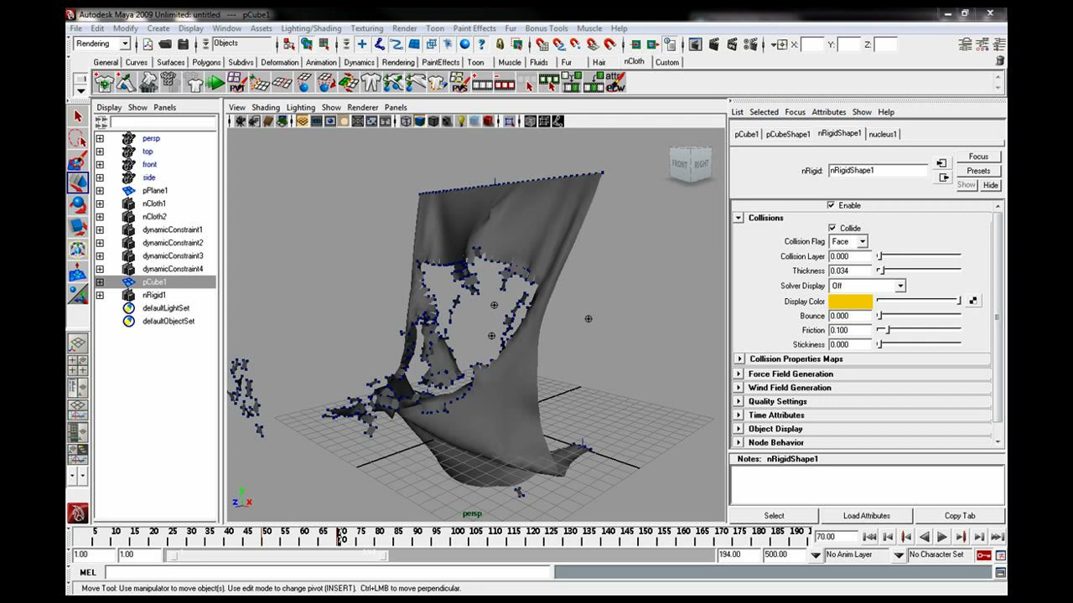Open the viewport Shading menu

click(266, 107)
